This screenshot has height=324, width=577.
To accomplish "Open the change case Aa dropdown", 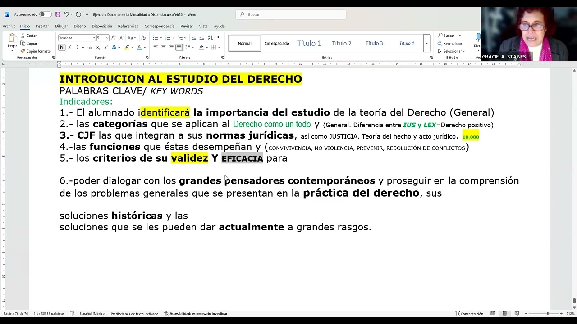I will [132, 38].
